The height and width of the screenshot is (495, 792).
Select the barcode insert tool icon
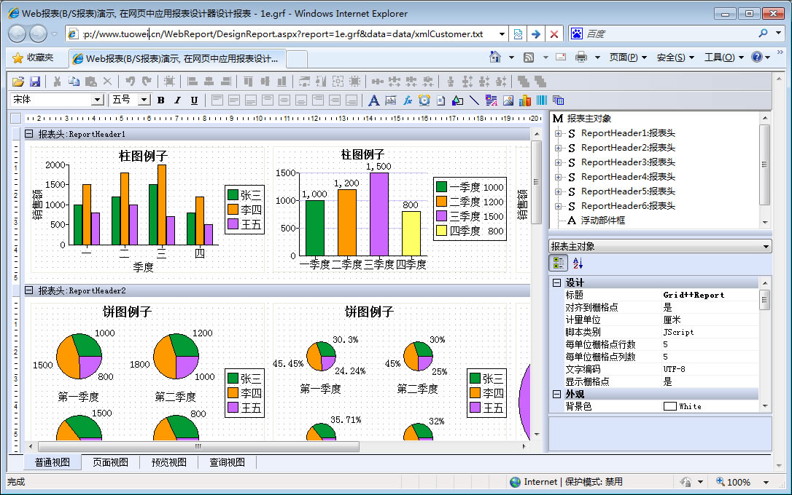(x=542, y=100)
